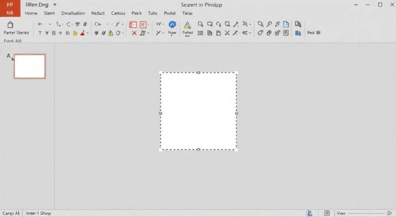Click the Parter Dlenks clipboard icon

point(10,25)
